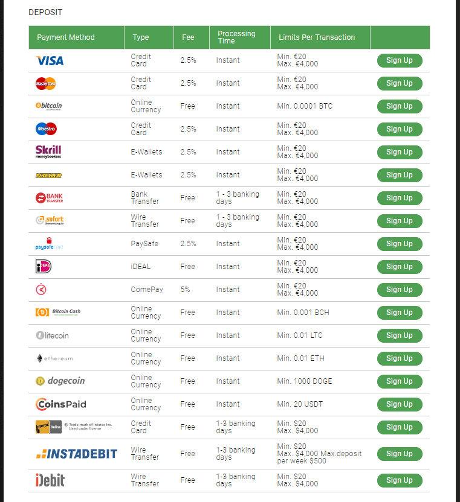Image resolution: width=460 pixels, height=502 pixels.
Task: Click the INSTADEBIT logo
Action: coord(76,454)
